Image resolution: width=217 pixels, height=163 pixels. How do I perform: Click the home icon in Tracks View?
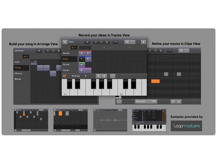(87, 42)
